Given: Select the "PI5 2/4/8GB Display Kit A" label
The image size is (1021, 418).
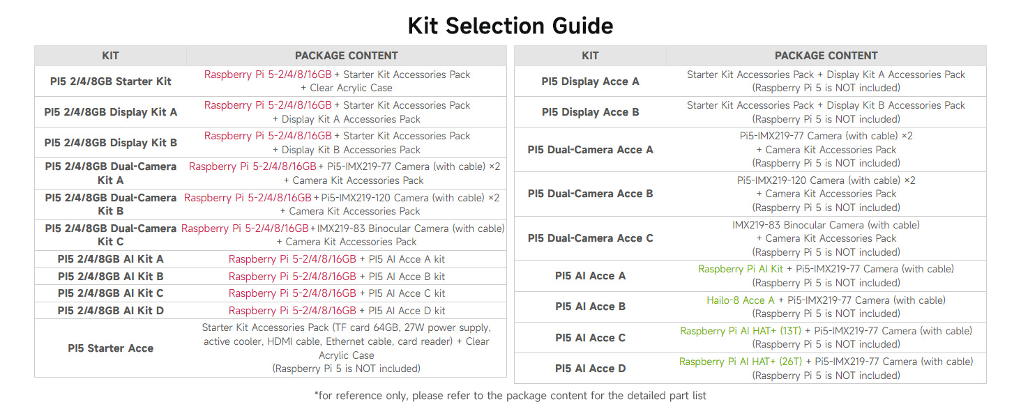Looking at the screenshot, I should coord(110,112).
